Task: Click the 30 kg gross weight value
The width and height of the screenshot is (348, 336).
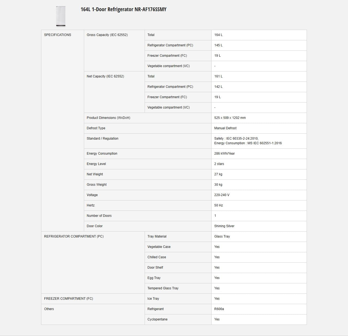Action: click(x=218, y=185)
